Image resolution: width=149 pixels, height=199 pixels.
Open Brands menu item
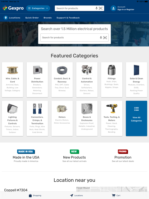[x=48, y=18]
